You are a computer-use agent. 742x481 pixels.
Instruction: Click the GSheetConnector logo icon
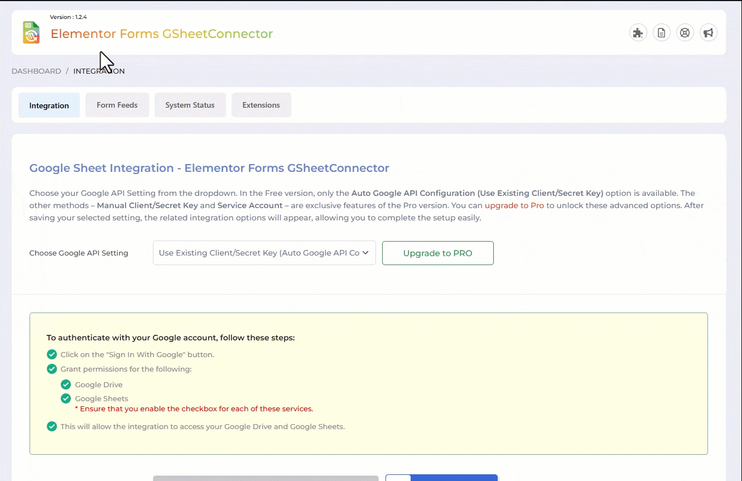coord(31,33)
